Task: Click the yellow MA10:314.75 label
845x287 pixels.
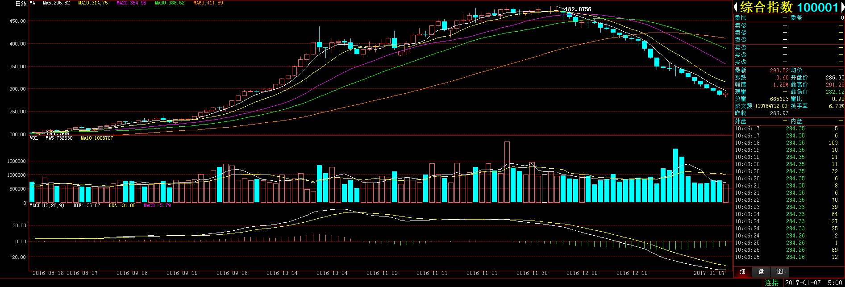Action: [93, 3]
